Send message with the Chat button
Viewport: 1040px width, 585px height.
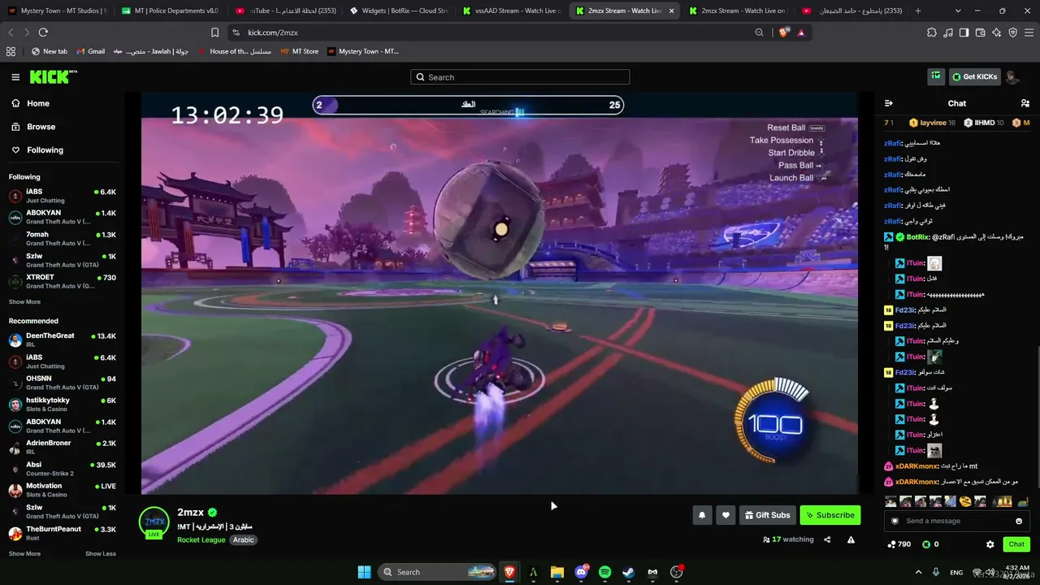[1016, 544]
